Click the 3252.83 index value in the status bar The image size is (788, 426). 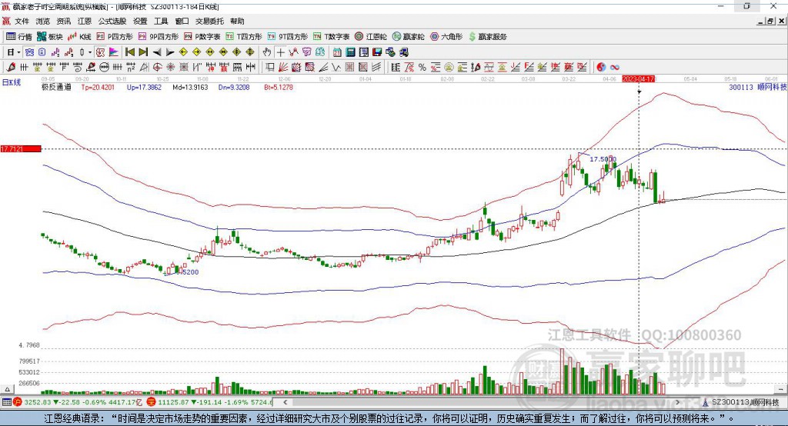[x=38, y=402]
